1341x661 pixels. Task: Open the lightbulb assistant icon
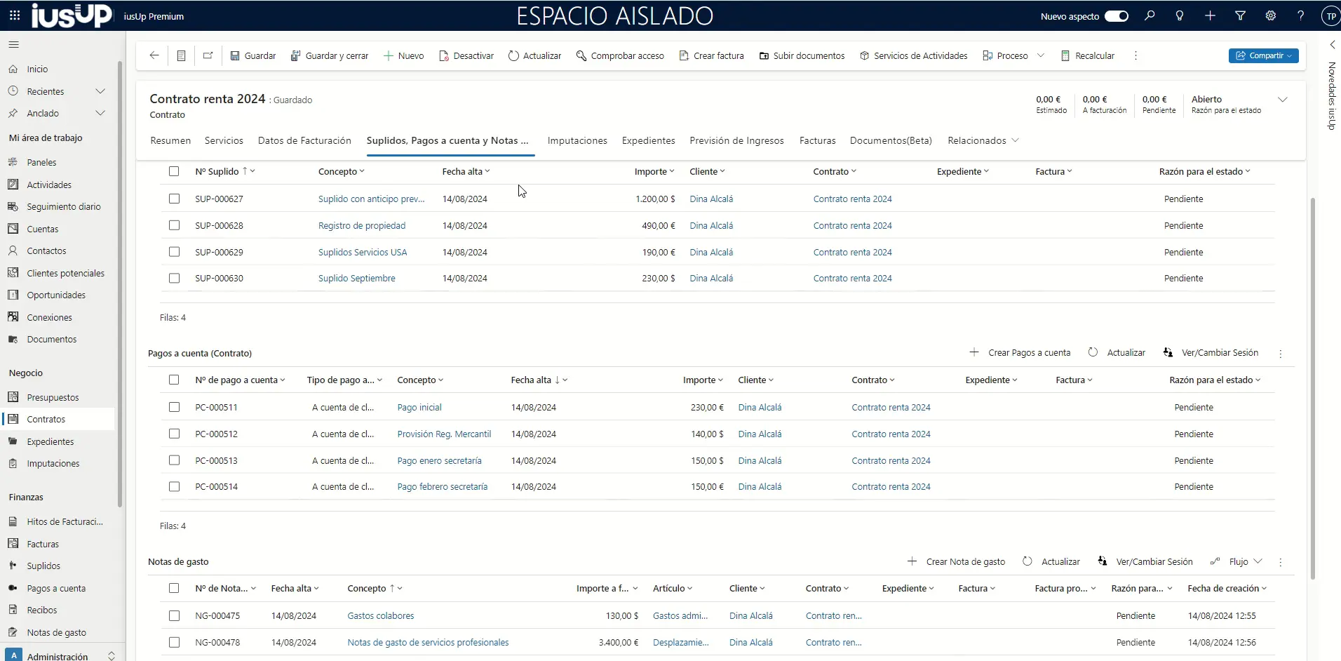1180,15
